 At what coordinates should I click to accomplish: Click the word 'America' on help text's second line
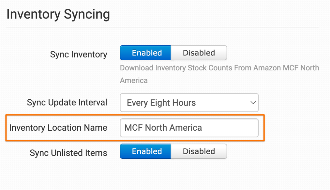[134, 80]
